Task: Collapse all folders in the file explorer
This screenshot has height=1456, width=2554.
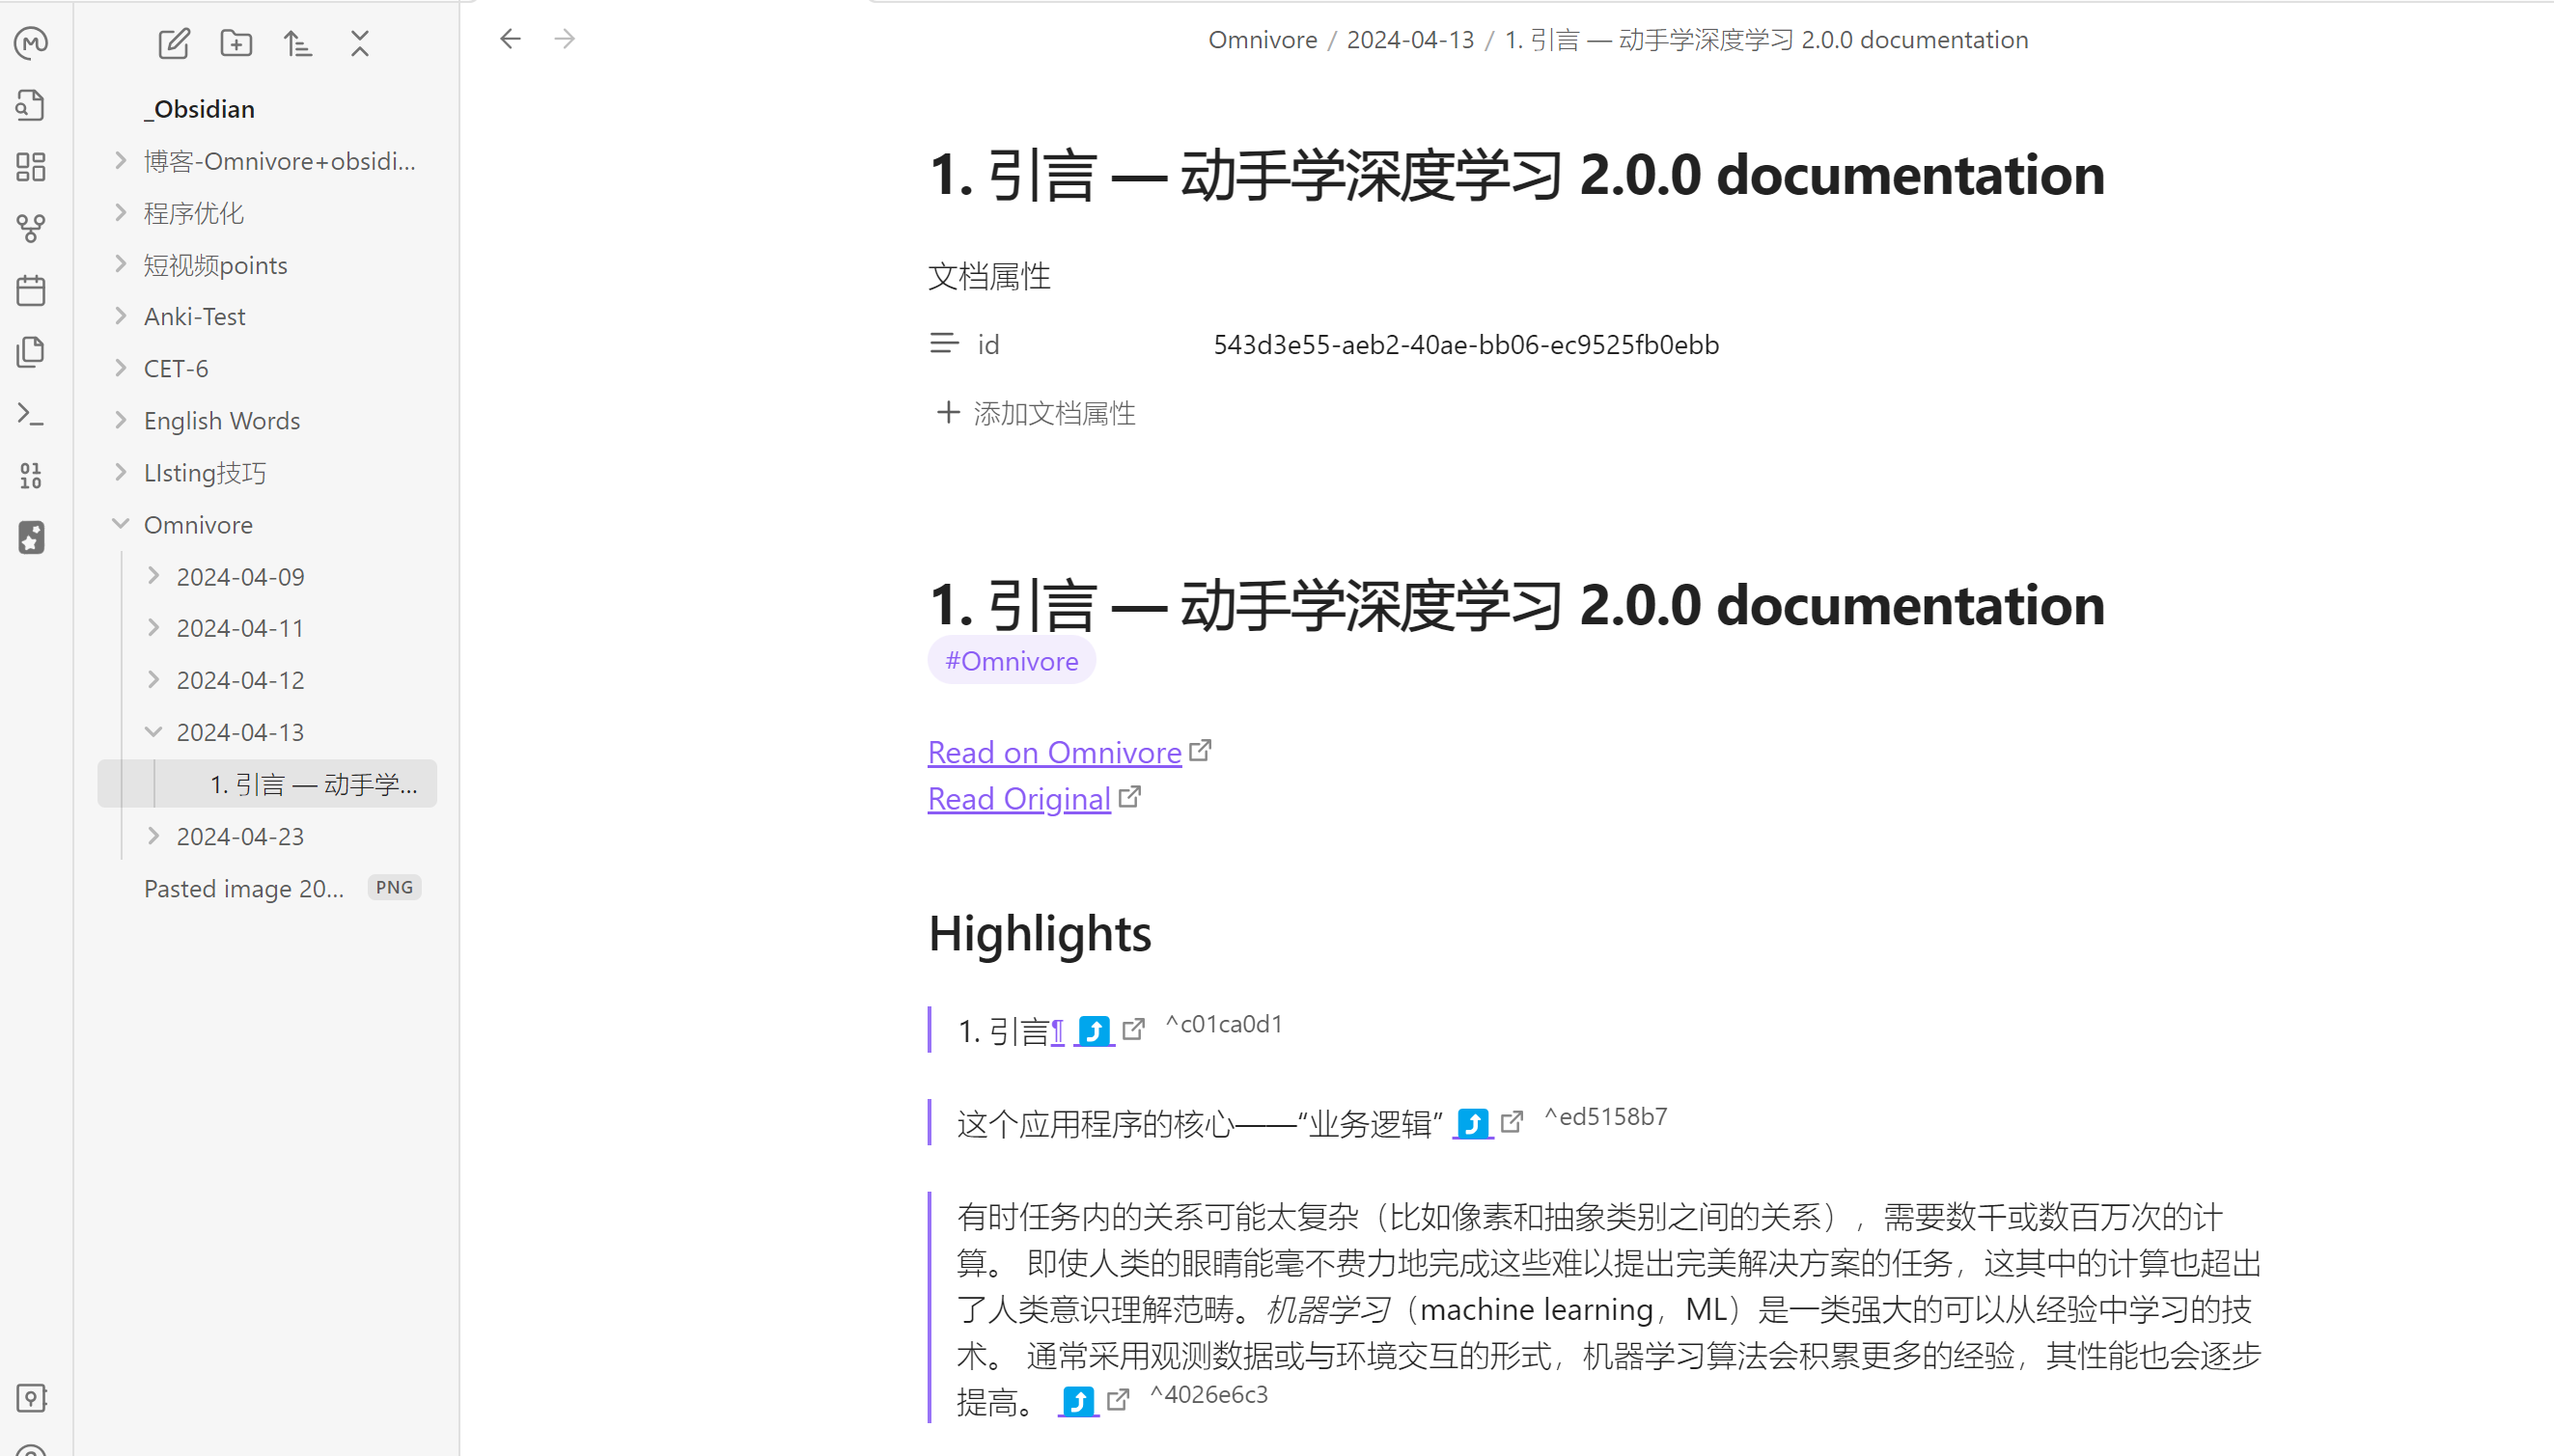Action: pos(360,43)
